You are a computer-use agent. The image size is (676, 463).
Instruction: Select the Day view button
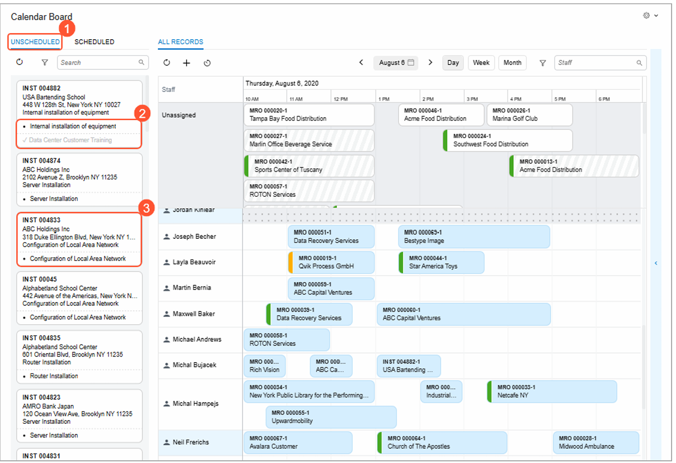coord(453,63)
